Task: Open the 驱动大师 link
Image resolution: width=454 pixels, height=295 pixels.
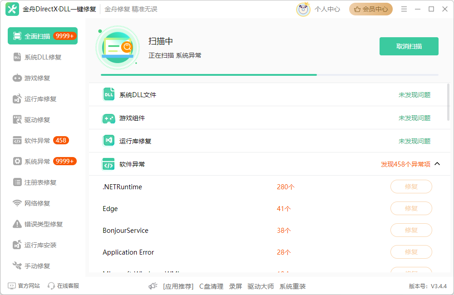Action: point(261,286)
